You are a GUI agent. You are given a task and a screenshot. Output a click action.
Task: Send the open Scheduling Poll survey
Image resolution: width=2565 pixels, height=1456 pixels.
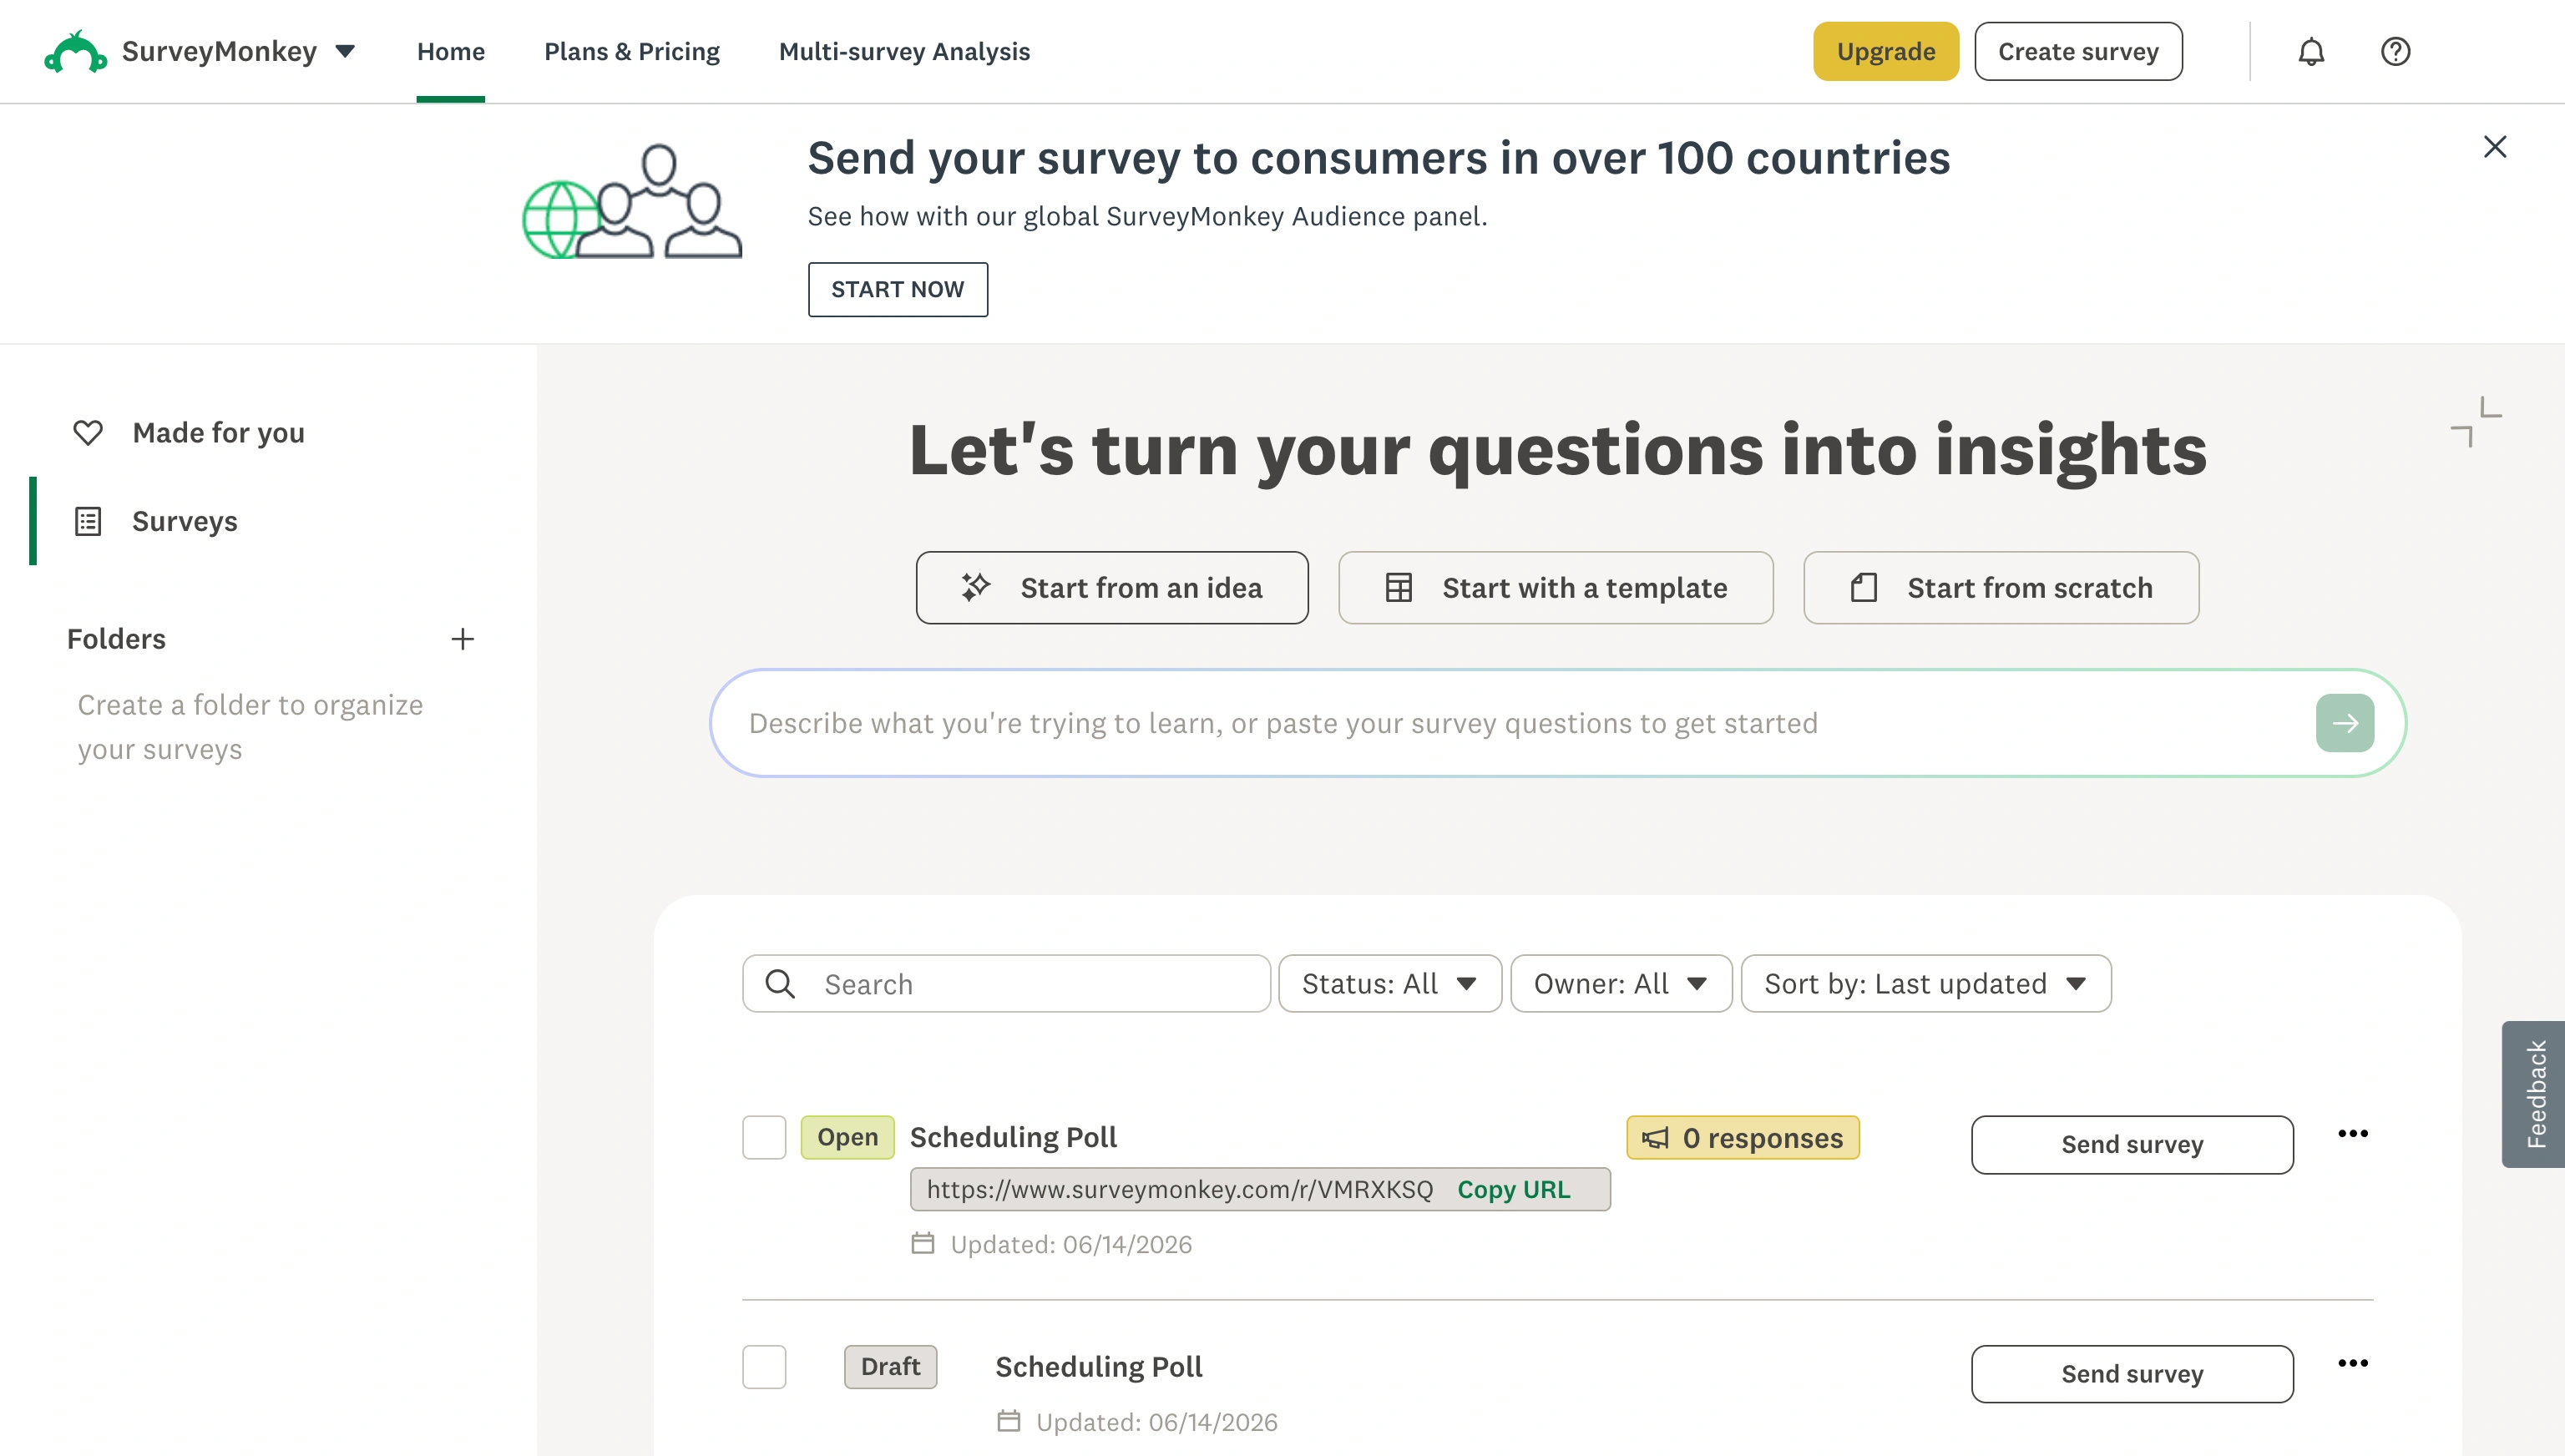[2132, 1144]
